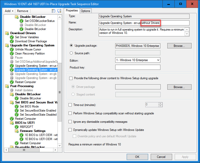Click the move-step-up toolbar icon
This screenshot has width=200, height=163.
[53, 11]
